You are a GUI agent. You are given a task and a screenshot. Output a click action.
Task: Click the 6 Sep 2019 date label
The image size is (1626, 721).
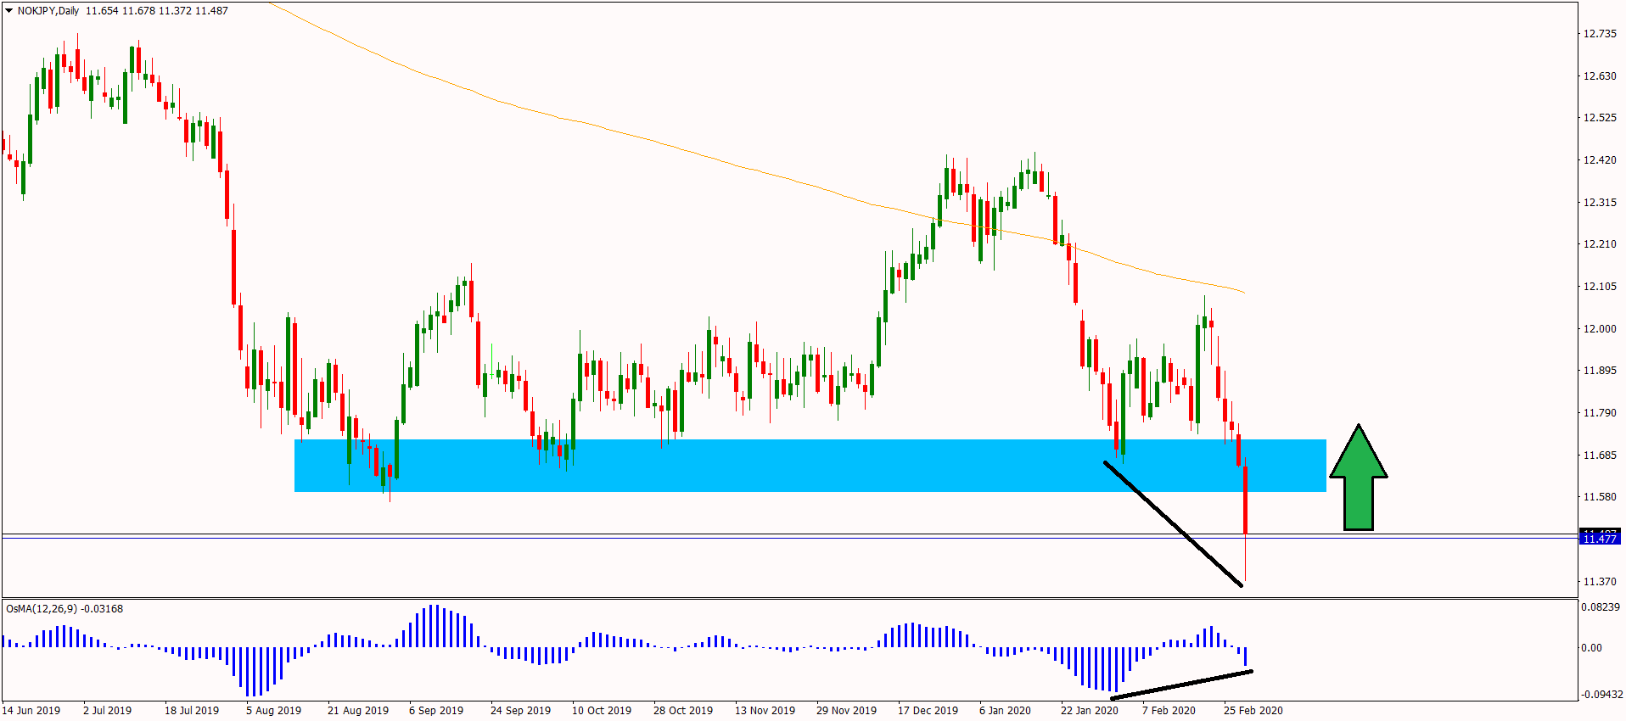point(436,711)
